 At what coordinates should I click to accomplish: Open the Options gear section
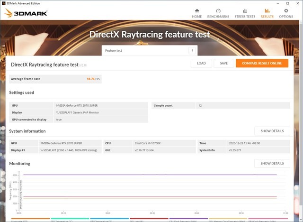pos(286,13)
